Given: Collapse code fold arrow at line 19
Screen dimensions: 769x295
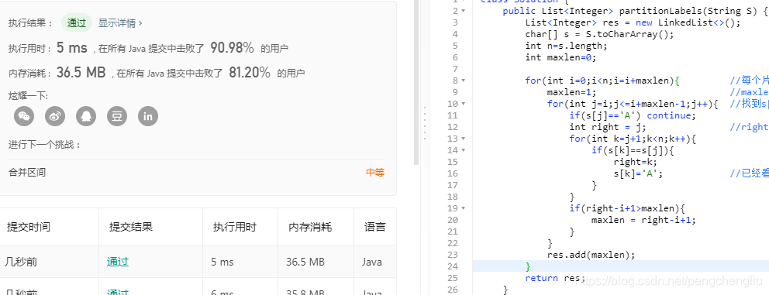Looking at the screenshot, I should click(464, 208).
